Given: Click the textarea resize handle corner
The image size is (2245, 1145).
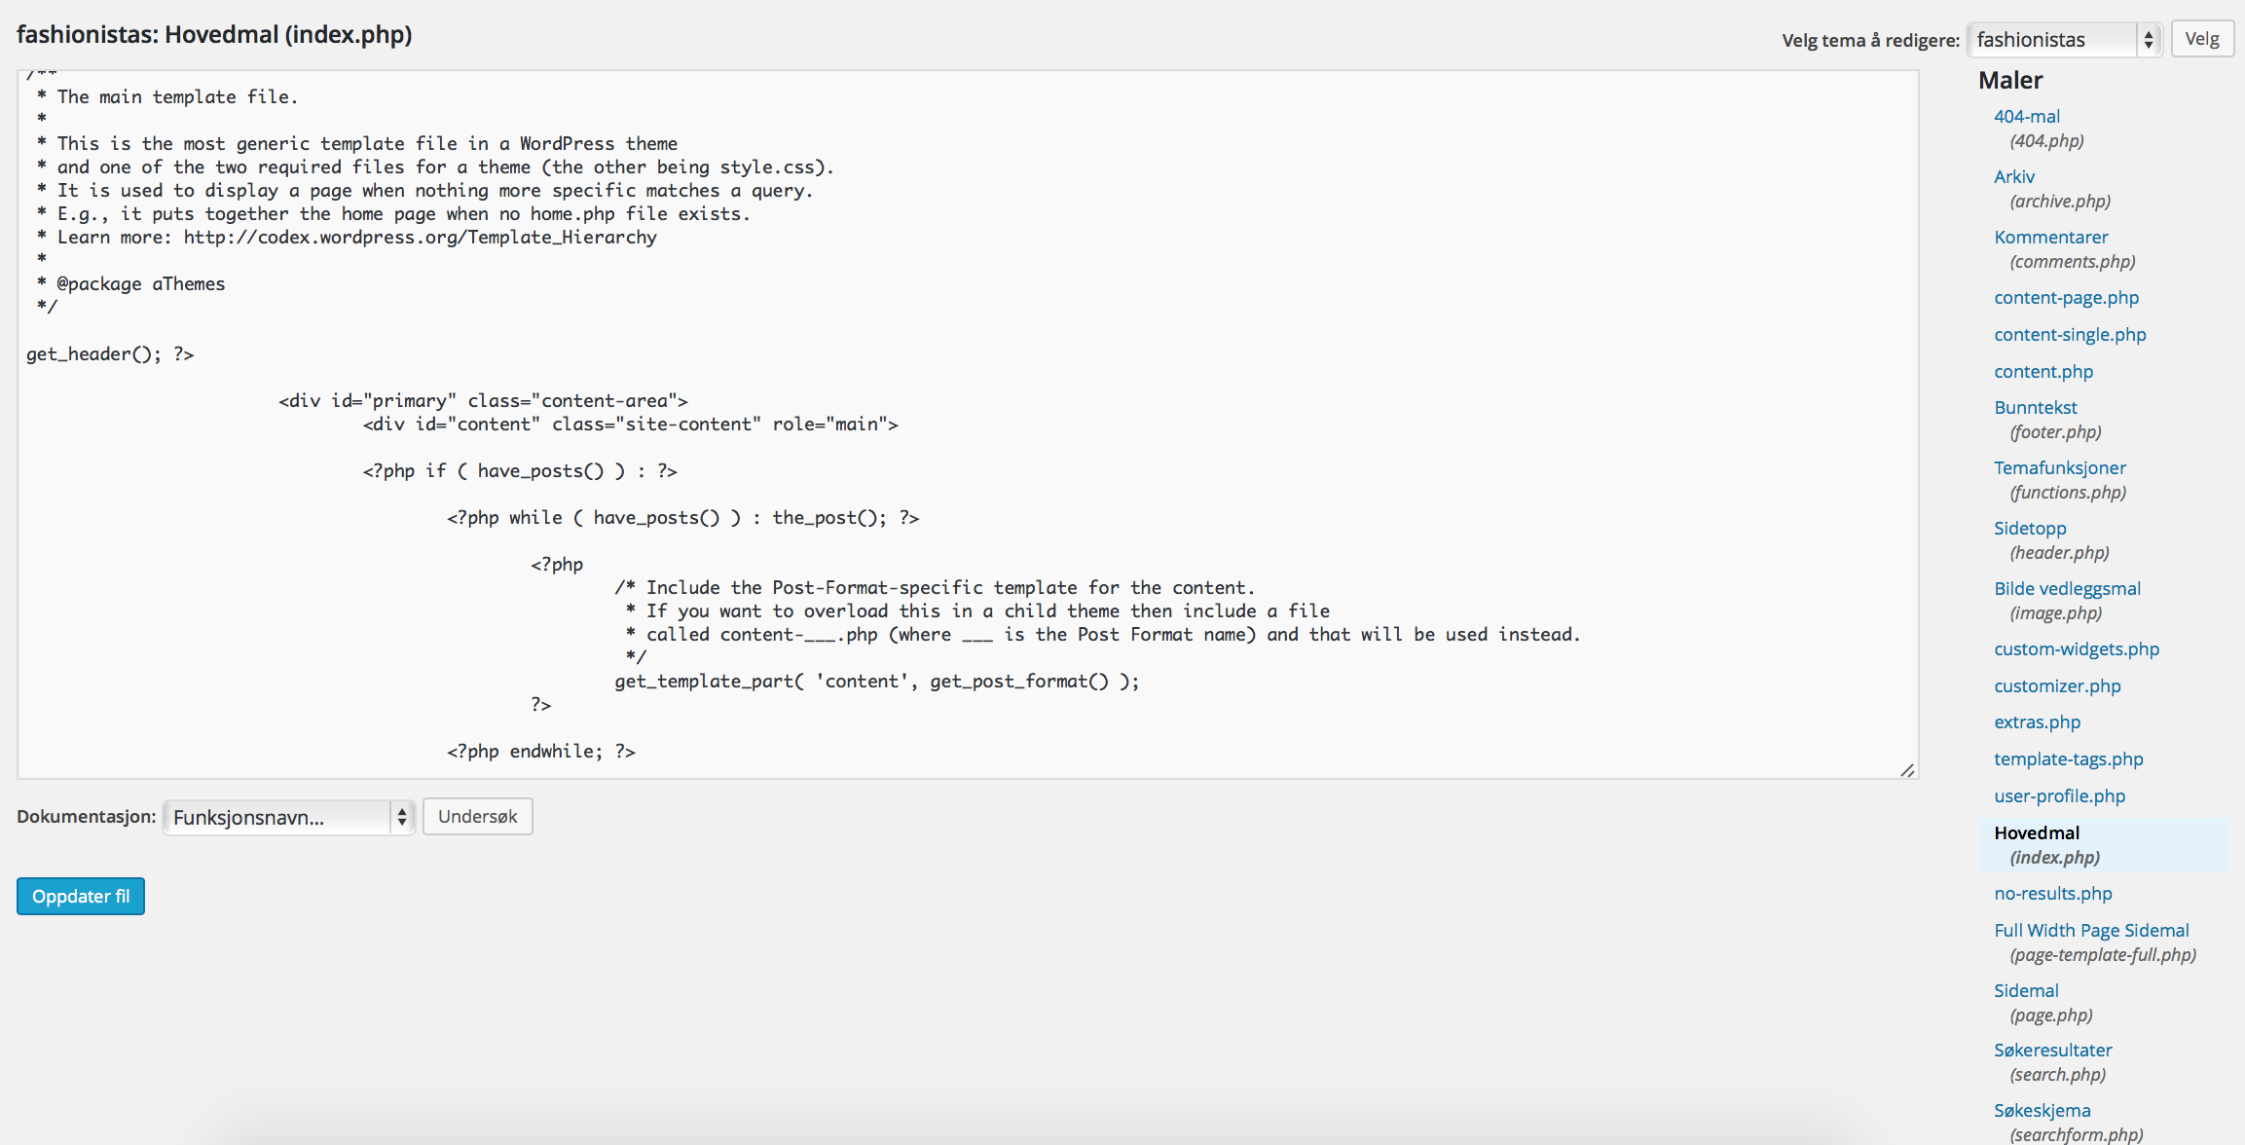Looking at the screenshot, I should [1907, 769].
